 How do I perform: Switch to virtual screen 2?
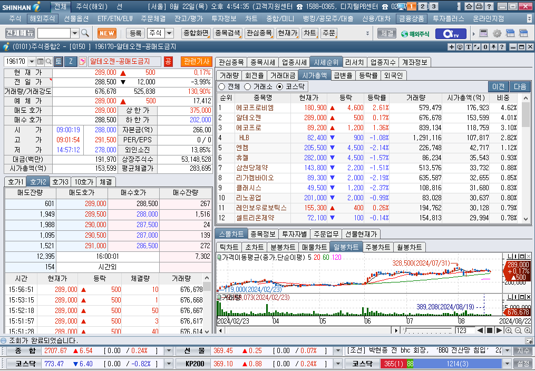423,6
